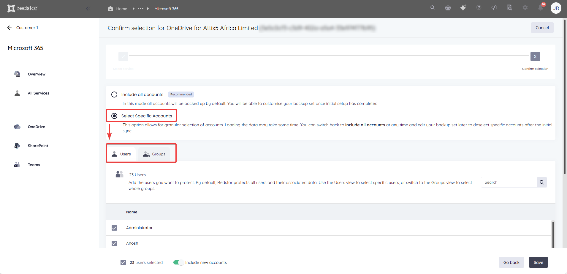Click the sparkle AI icon
567x274 pixels.
pyautogui.click(x=463, y=8)
